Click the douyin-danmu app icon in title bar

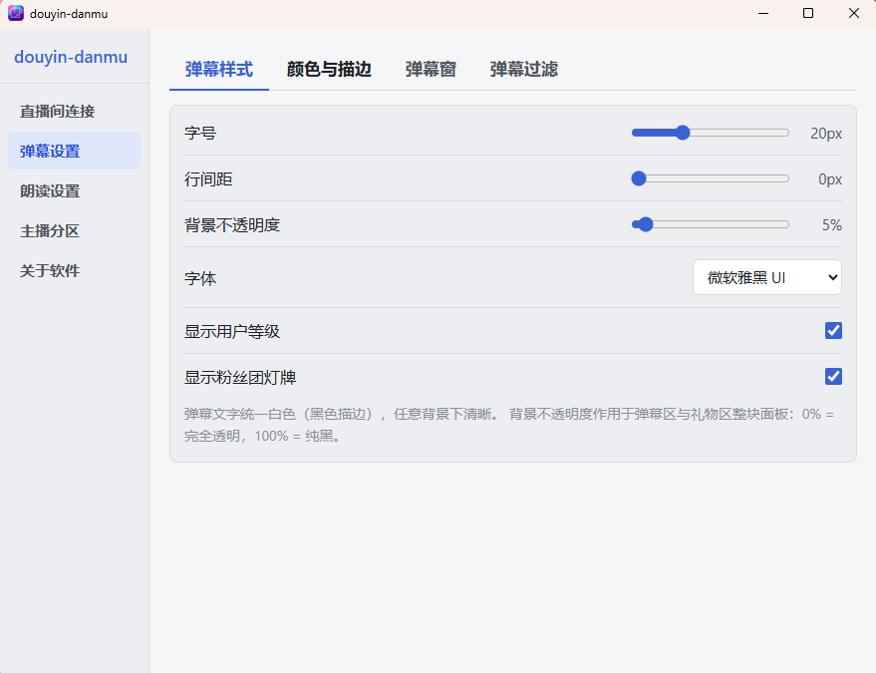click(16, 13)
